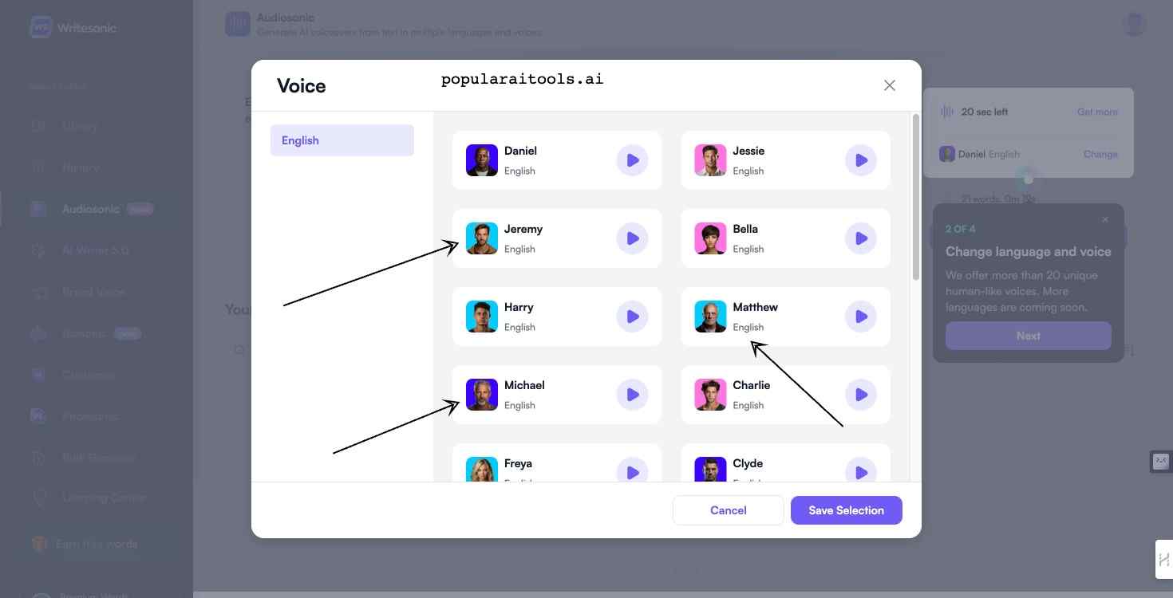Click Get more link for seconds
The height and width of the screenshot is (598, 1173).
pyautogui.click(x=1097, y=112)
